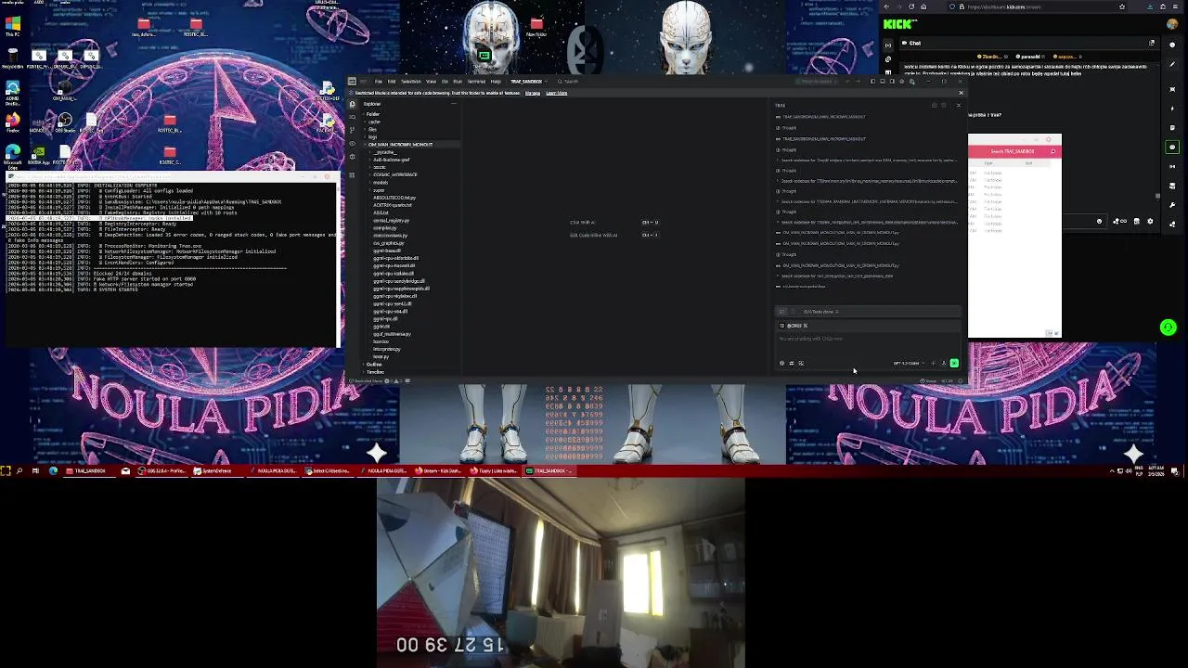Open compiler.py in the Explorer file tree
The height and width of the screenshot is (668, 1188).
[384, 228]
